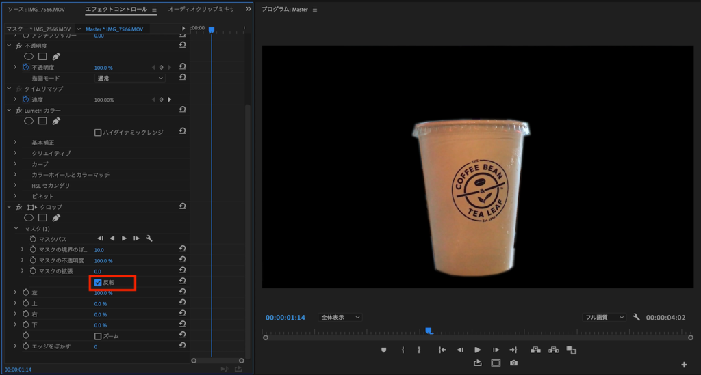This screenshot has width=701, height=375.
Task: Open the フル画質 playback resolution dropdown
Action: [603, 318]
